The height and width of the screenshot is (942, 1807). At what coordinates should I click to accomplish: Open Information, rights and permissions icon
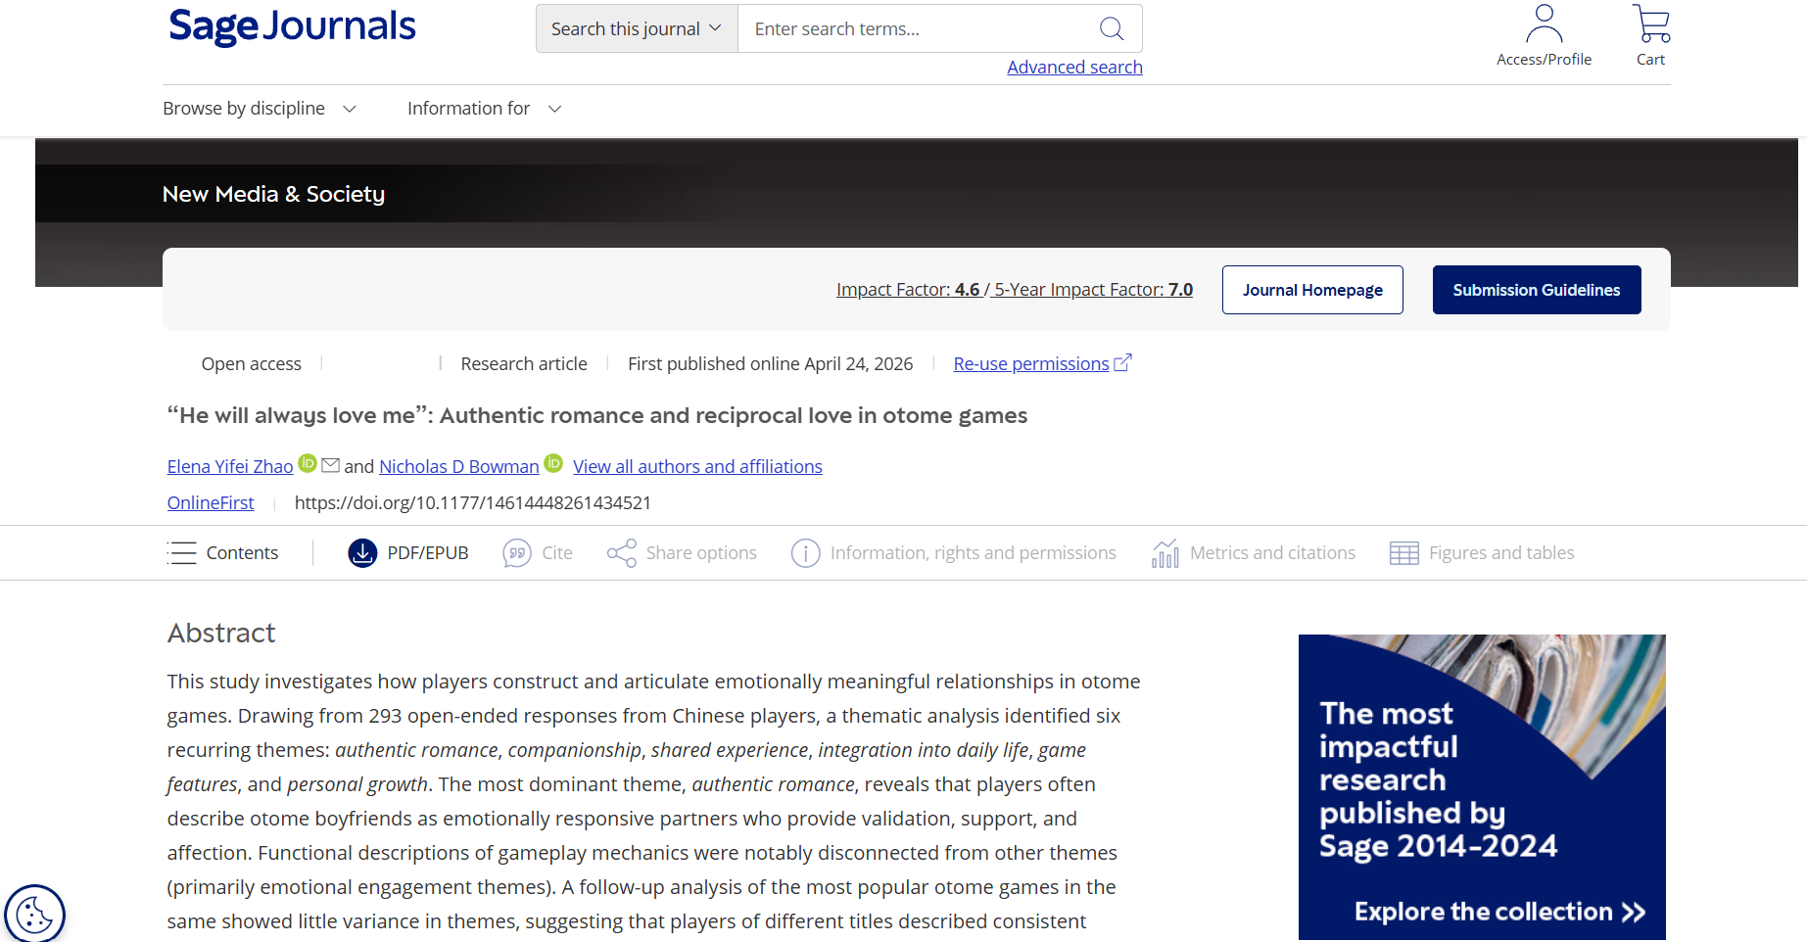click(x=806, y=553)
